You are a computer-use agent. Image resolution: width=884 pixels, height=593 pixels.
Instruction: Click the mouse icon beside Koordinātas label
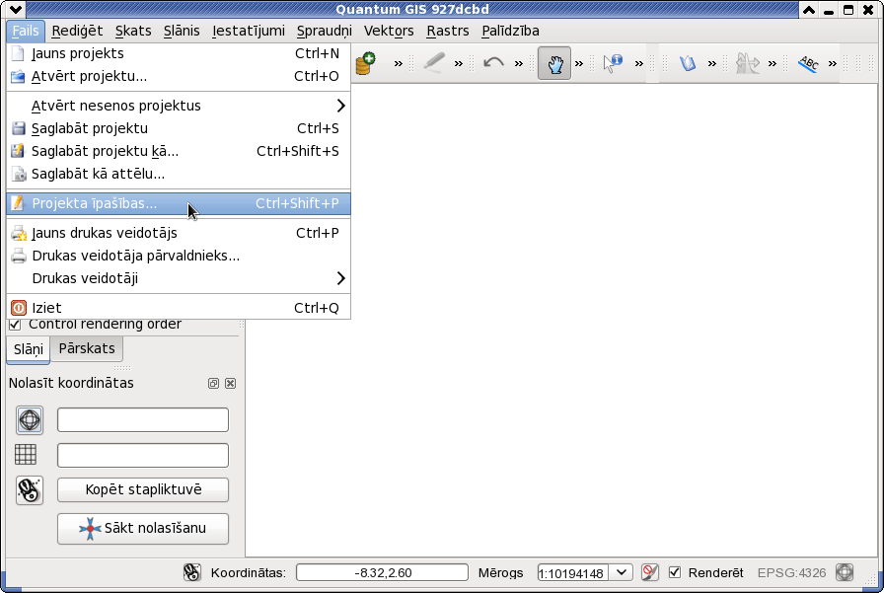(x=191, y=572)
